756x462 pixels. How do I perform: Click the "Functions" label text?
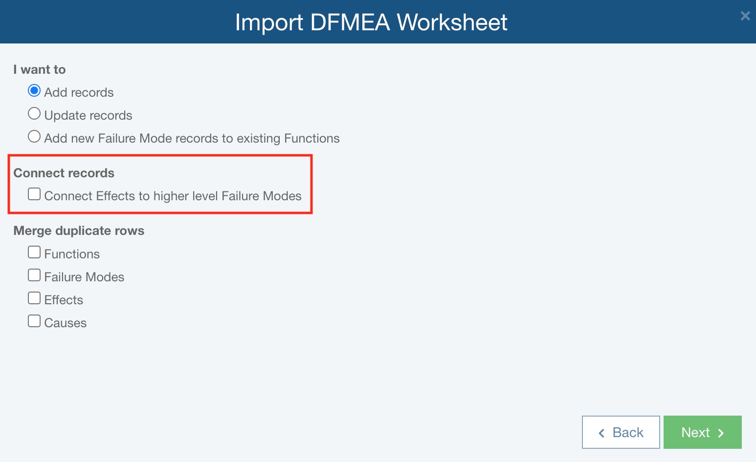72,254
